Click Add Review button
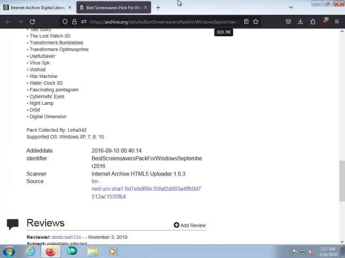 (x=189, y=225)
